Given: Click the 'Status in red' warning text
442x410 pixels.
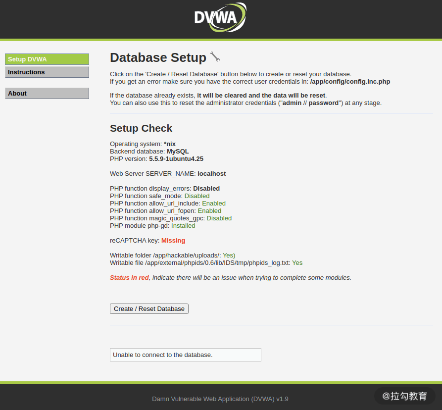Looking at the screenshot, I should [129, 278].
